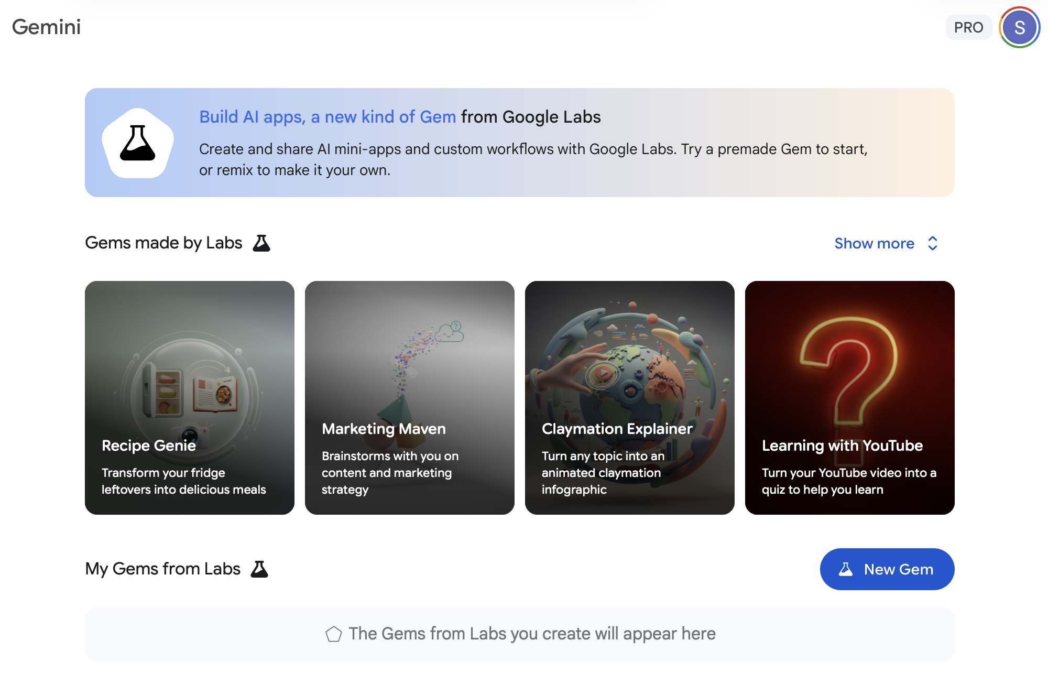The height and width of the screenshot is (673, 1048).
Task: Click the 'My Gems from Labs' heading
Action: pos(162,569)
